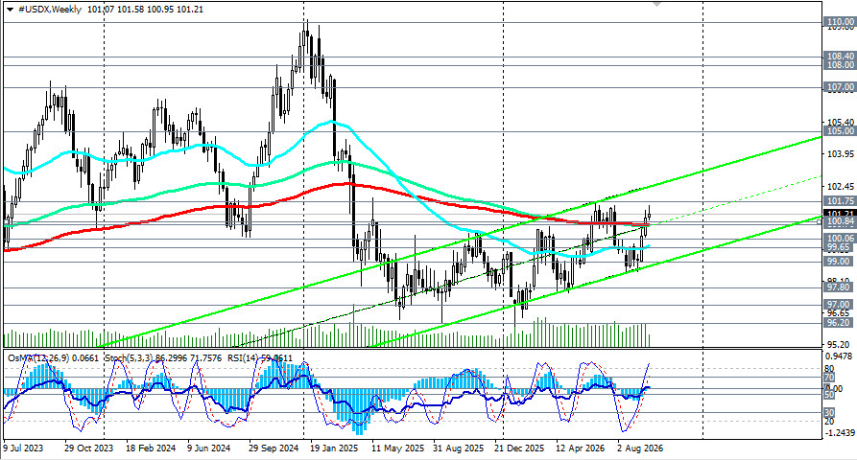Click the 102.45 price scale value
Viewport: 857px width, 460px height.
pos(841,186)
